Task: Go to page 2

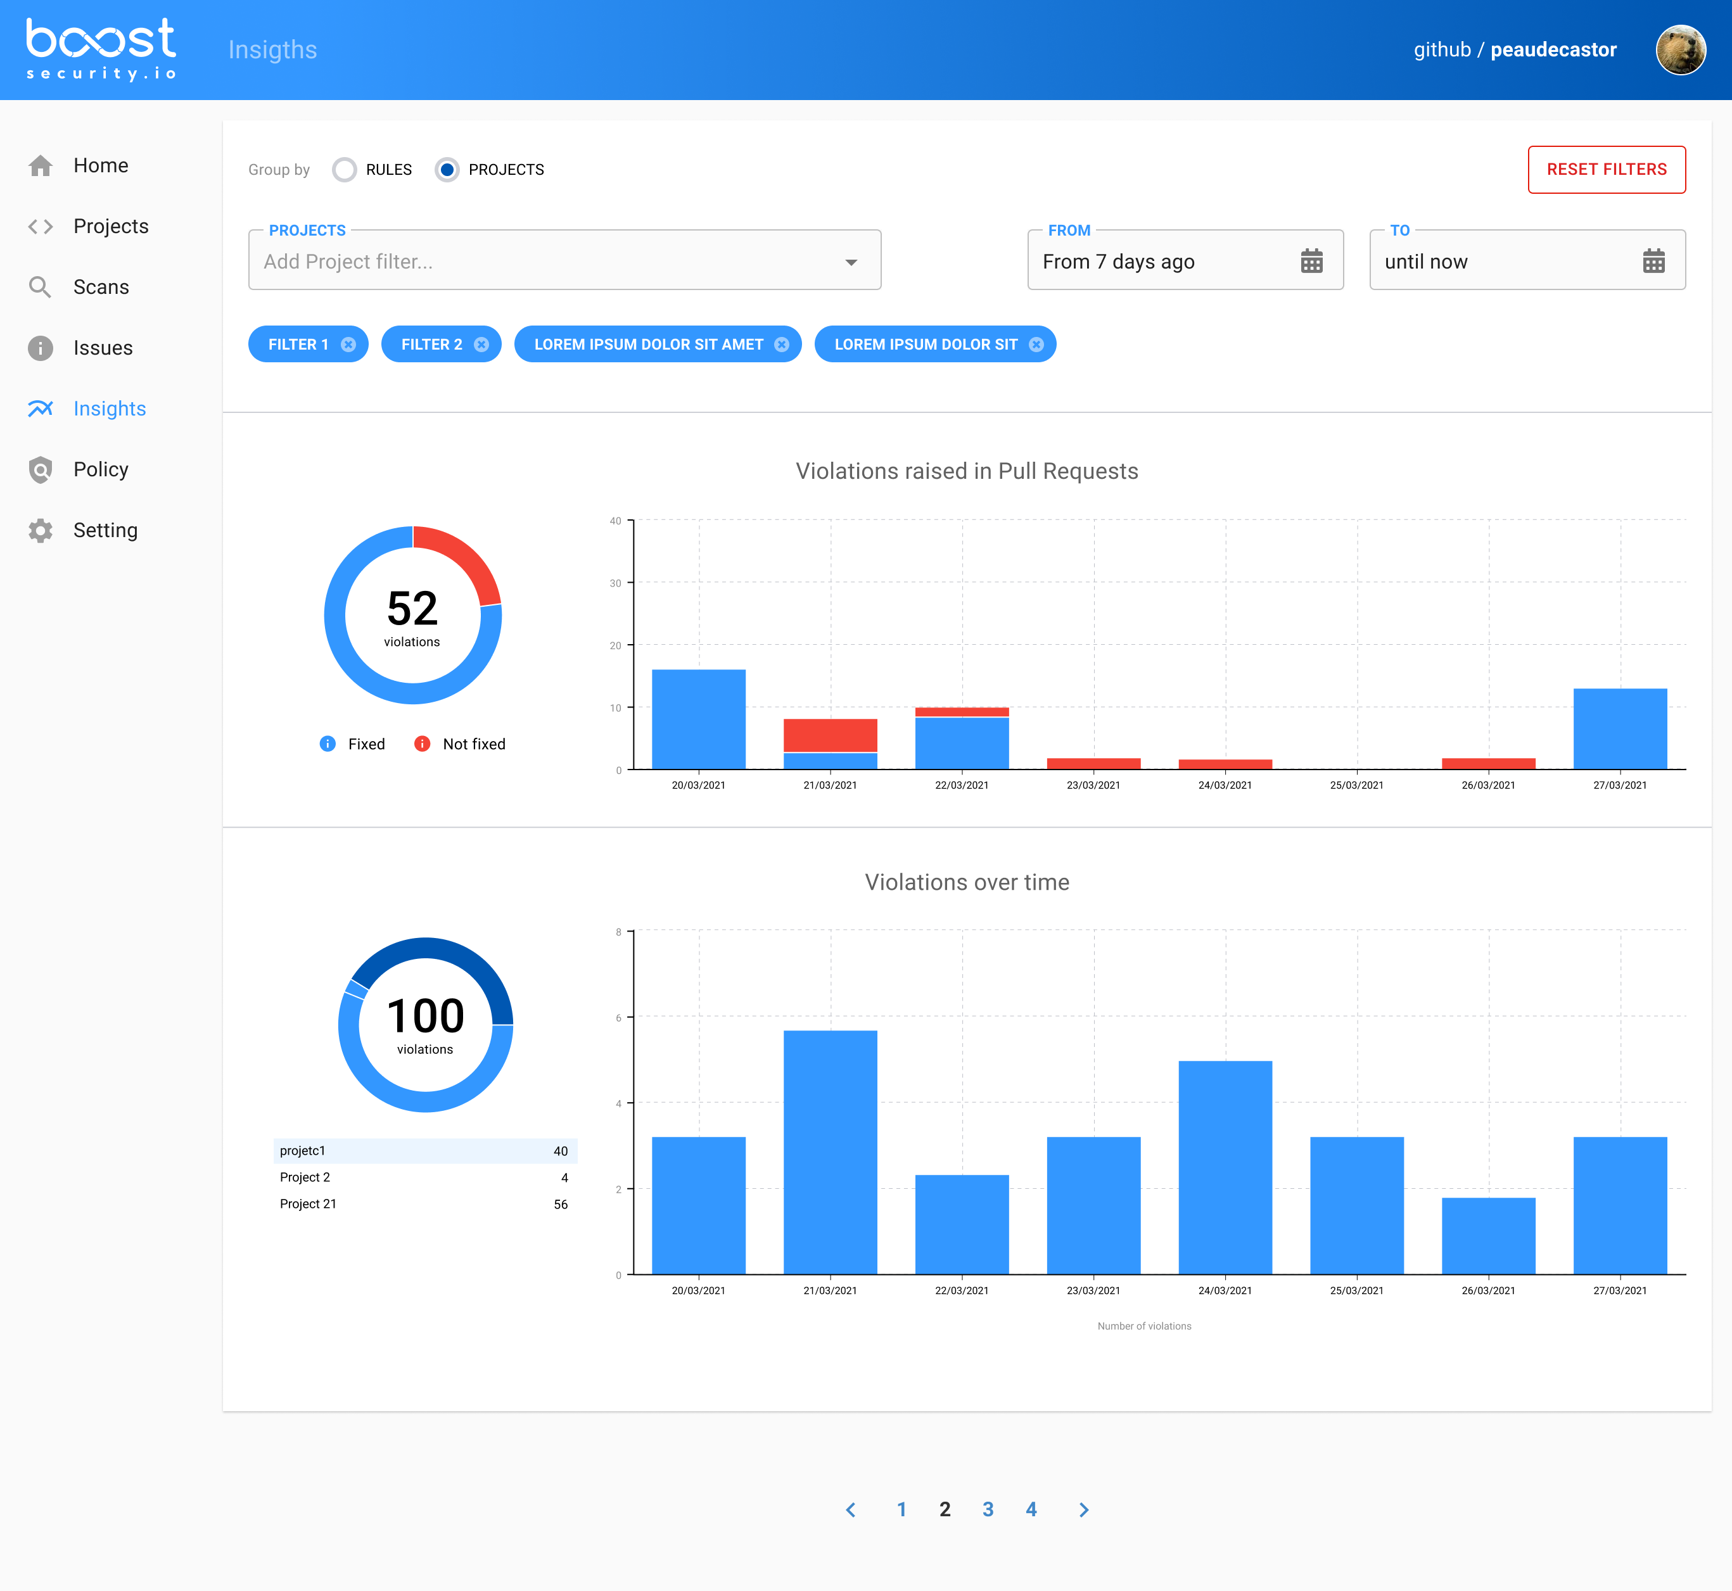Action: pos(945,1509)
